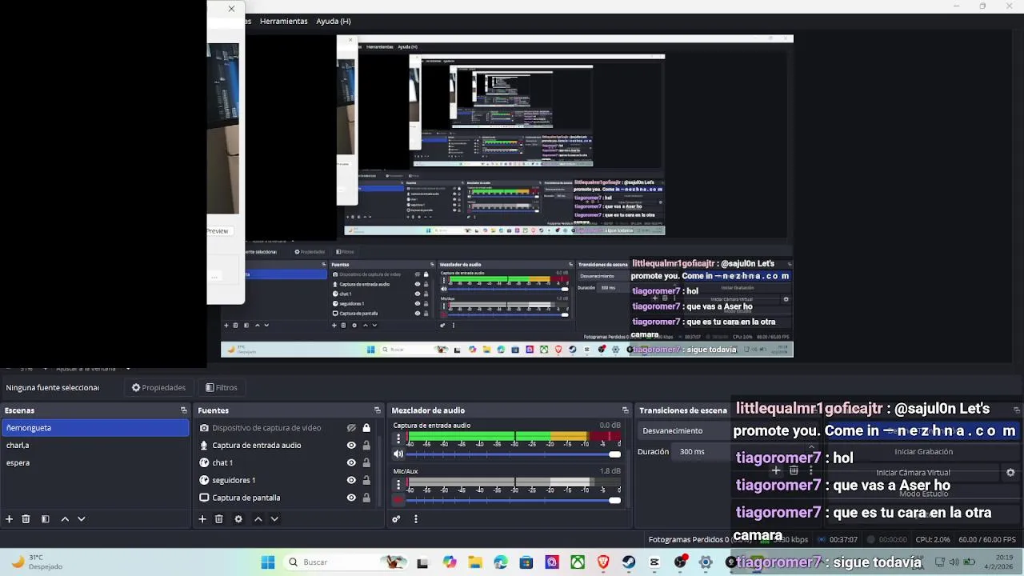Screen dimensions: 1024x576
Task: Delete the selected scene with trash icon
Action: coord(26,519)
